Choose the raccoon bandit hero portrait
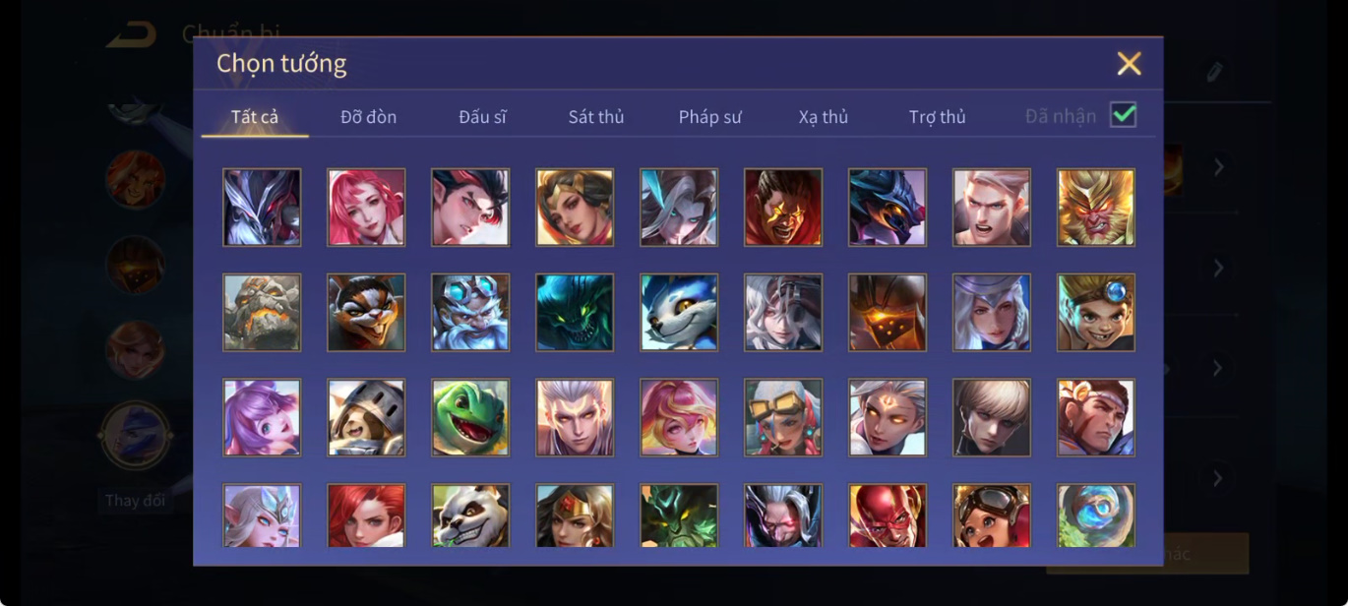1348x606 pixels. [x=366, y=312]
